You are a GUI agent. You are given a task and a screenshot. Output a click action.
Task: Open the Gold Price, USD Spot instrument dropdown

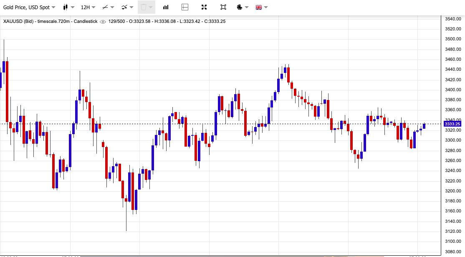[29, 7]
